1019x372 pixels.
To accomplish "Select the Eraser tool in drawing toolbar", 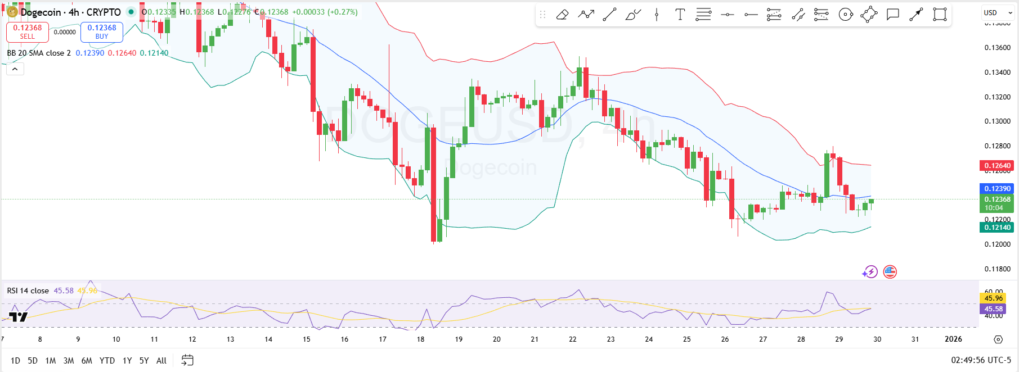I will pyautogui.click(x=562, y=15).
